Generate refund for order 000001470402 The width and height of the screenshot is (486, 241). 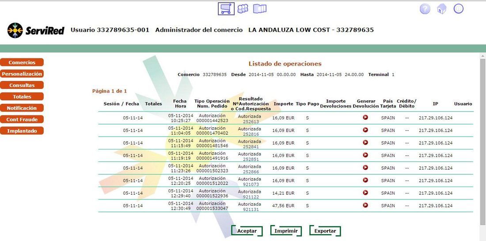tap(365, 130)
